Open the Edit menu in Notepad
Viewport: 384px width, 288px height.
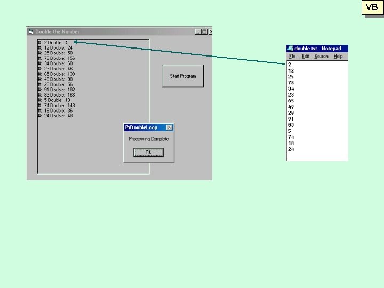click(305, 57)
